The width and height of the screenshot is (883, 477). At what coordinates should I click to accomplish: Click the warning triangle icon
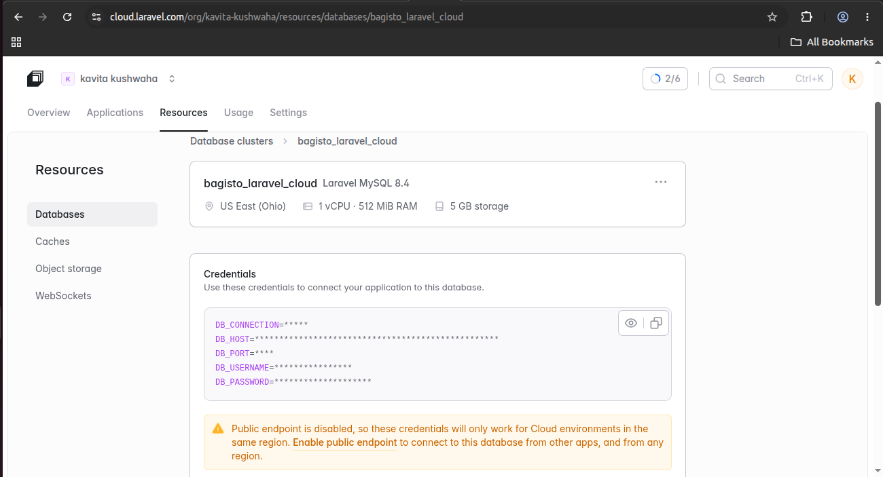tap(218, 429)
